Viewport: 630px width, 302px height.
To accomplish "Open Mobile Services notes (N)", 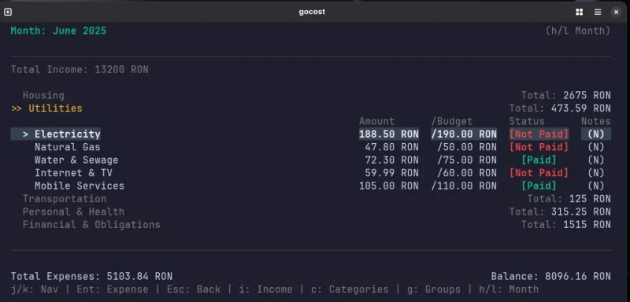I will tap(596, 186).
